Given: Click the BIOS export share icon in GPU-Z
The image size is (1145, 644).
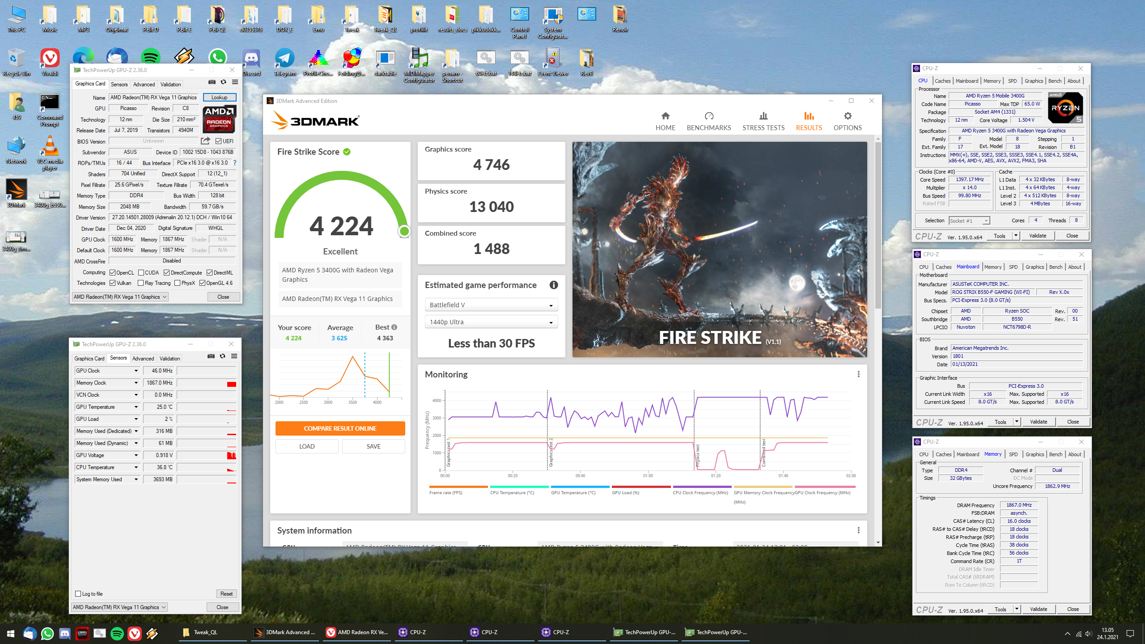Looking at the screenshot, I should click(x=205, y=141).
